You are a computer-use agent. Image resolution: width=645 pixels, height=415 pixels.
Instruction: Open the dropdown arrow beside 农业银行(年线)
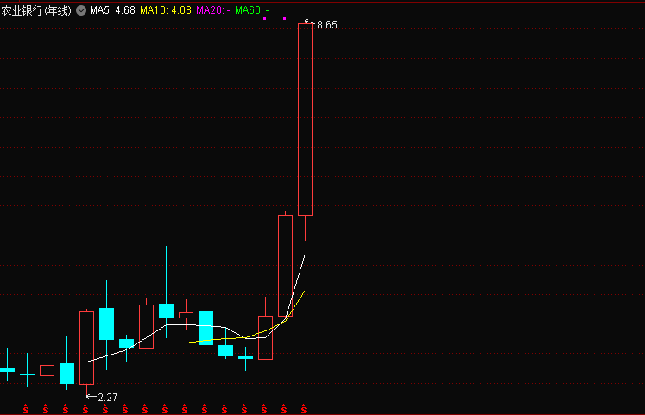coord(80,10)
